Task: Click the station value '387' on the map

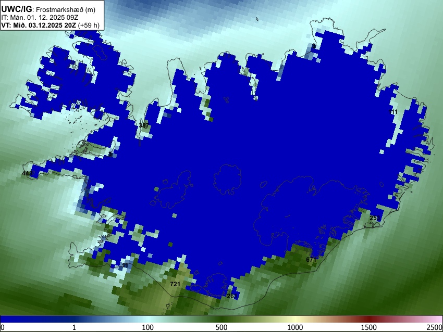Action: coord(144,125)
